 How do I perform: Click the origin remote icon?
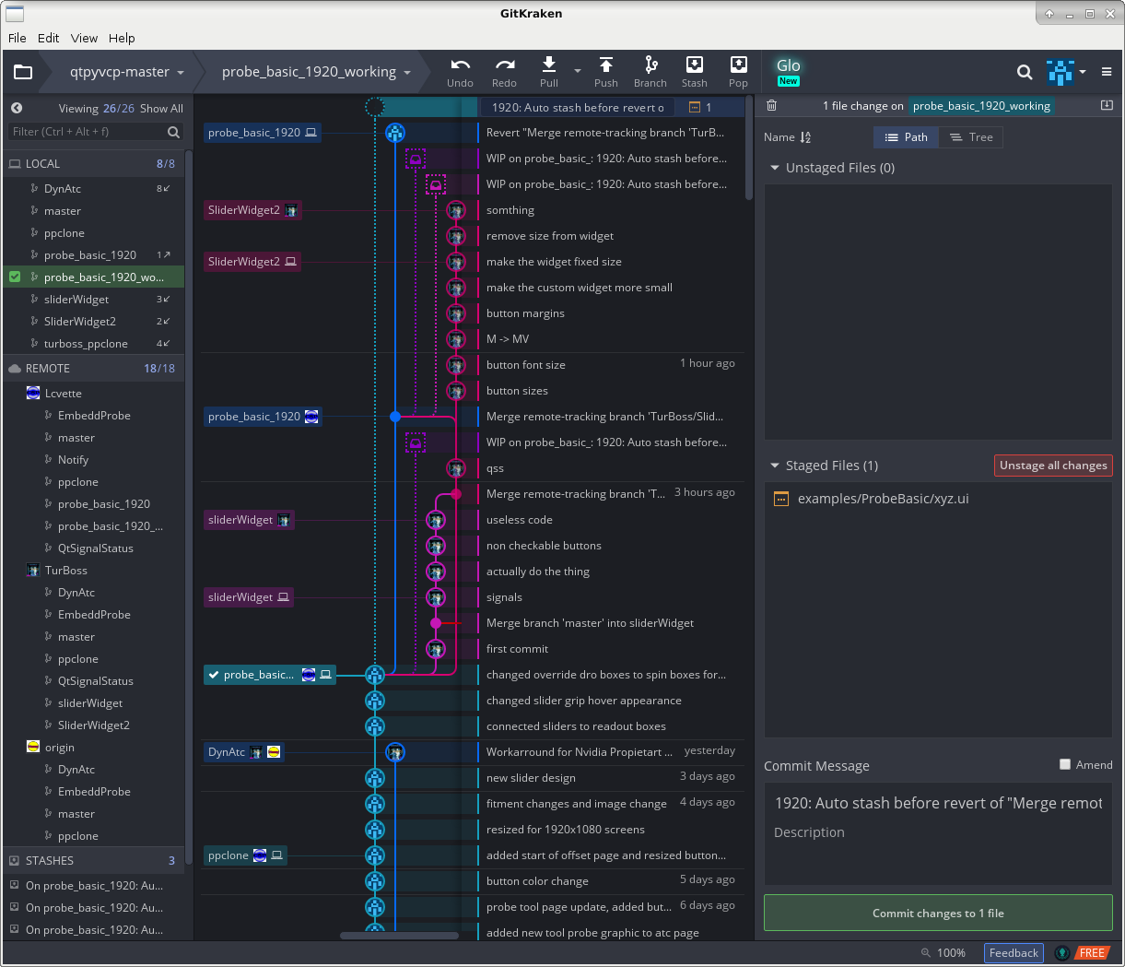33,748
